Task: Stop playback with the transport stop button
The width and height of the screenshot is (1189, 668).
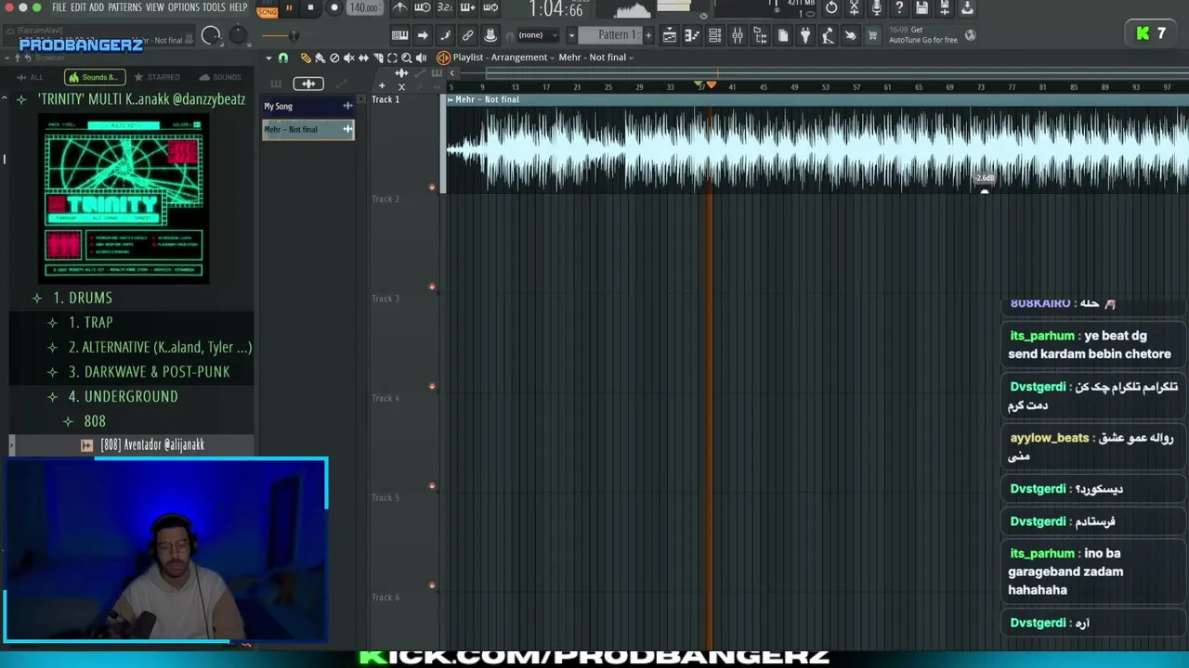Action: tap(310, 8)
